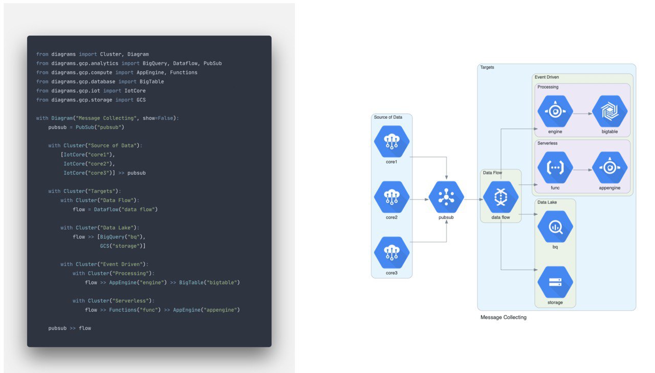Click the AppEngine("engine") >> BigTable line
This screenshot has height=373, width=655.
[162, 282]
